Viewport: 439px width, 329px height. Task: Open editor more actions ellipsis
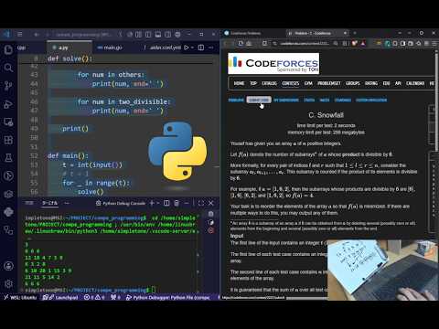click(x=211, y=48)
